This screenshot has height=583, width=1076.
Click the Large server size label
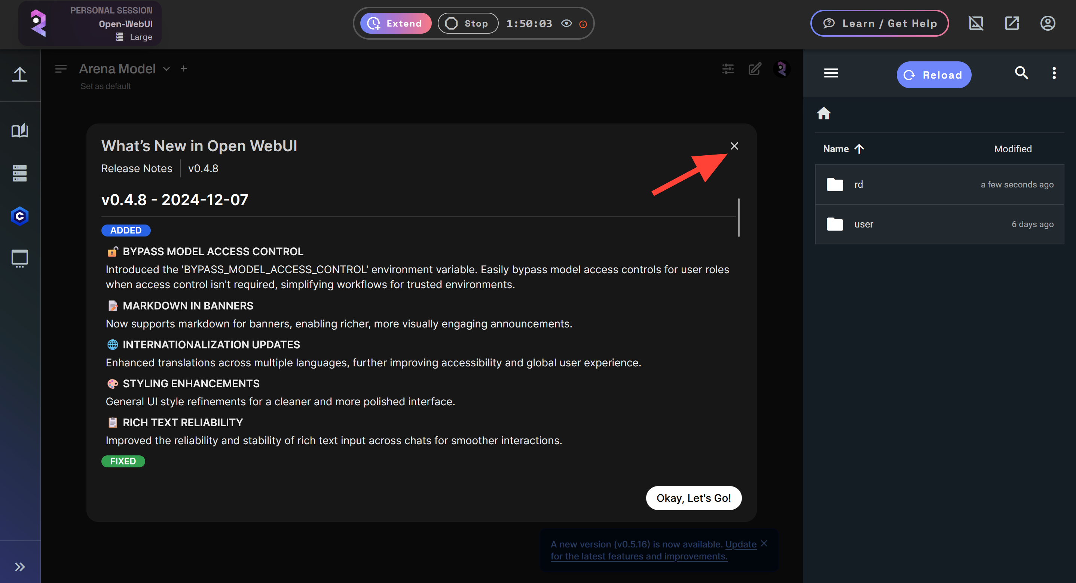pos(141,37)
